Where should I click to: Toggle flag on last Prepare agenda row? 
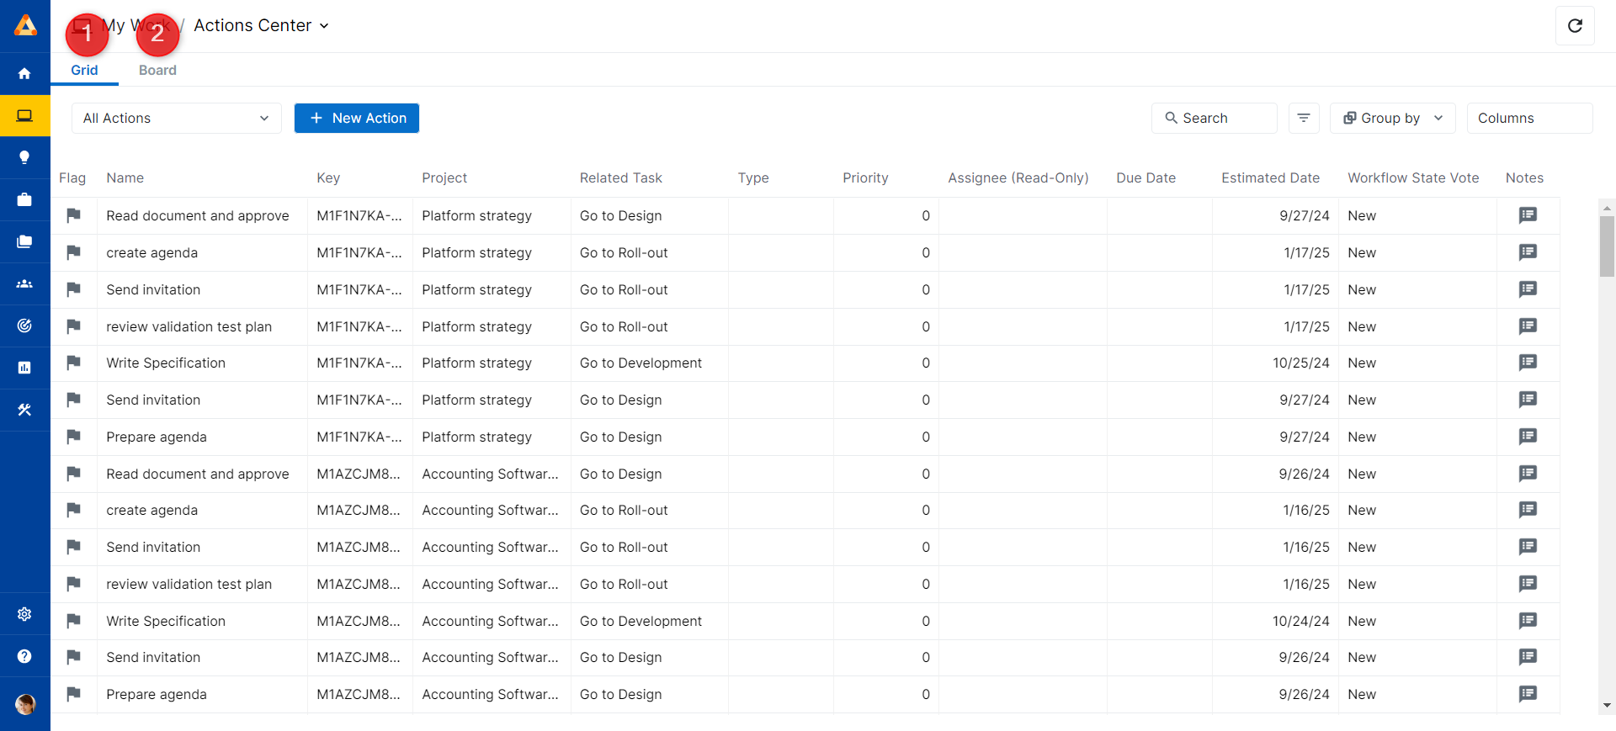(74, 694)
